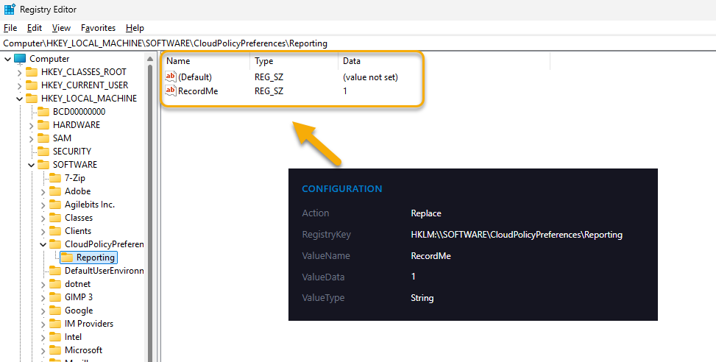Click the HKEY_CLASSES_ROOT folder icon
The height and width of the screenshot is (362, 716).
click(32, 72)
